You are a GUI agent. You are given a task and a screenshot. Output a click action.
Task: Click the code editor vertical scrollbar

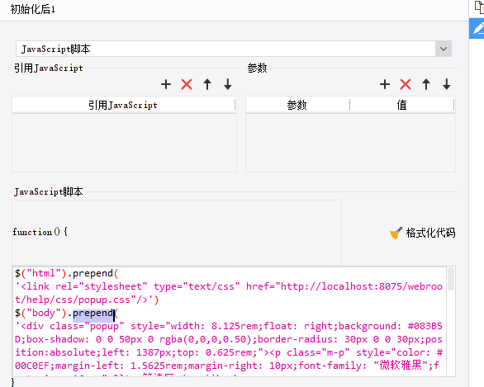tap(451, 321)
